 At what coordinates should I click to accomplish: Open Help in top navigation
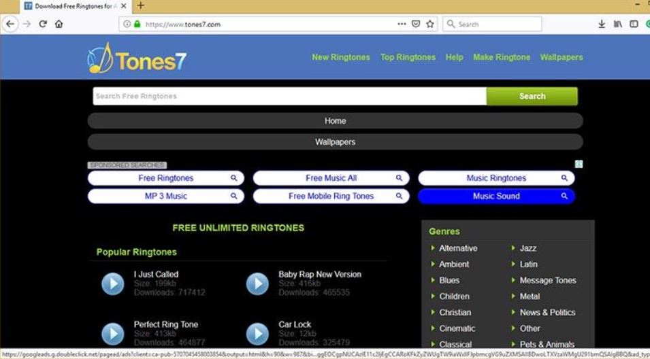pos(455,57)
